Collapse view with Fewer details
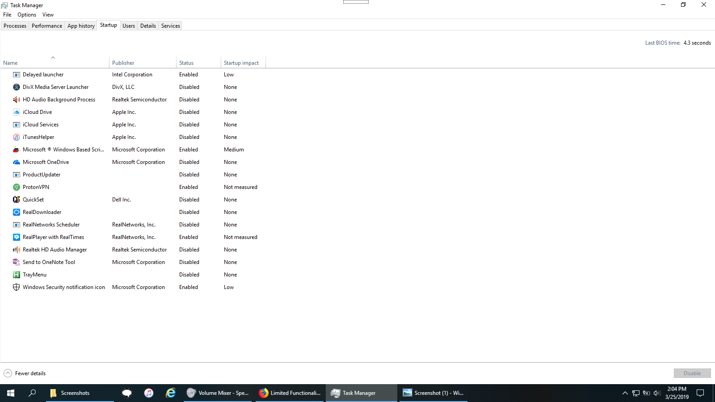The width and height of the screenshot is (715, 402). point(25,373)
